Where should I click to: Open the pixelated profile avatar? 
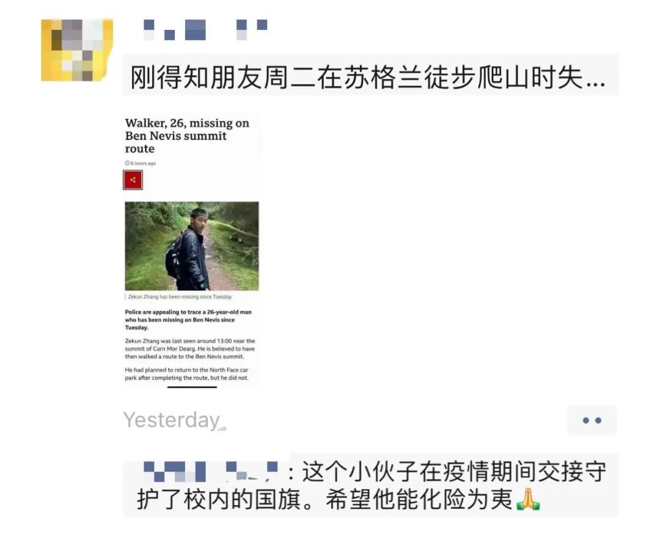click(x=77, y=50)
